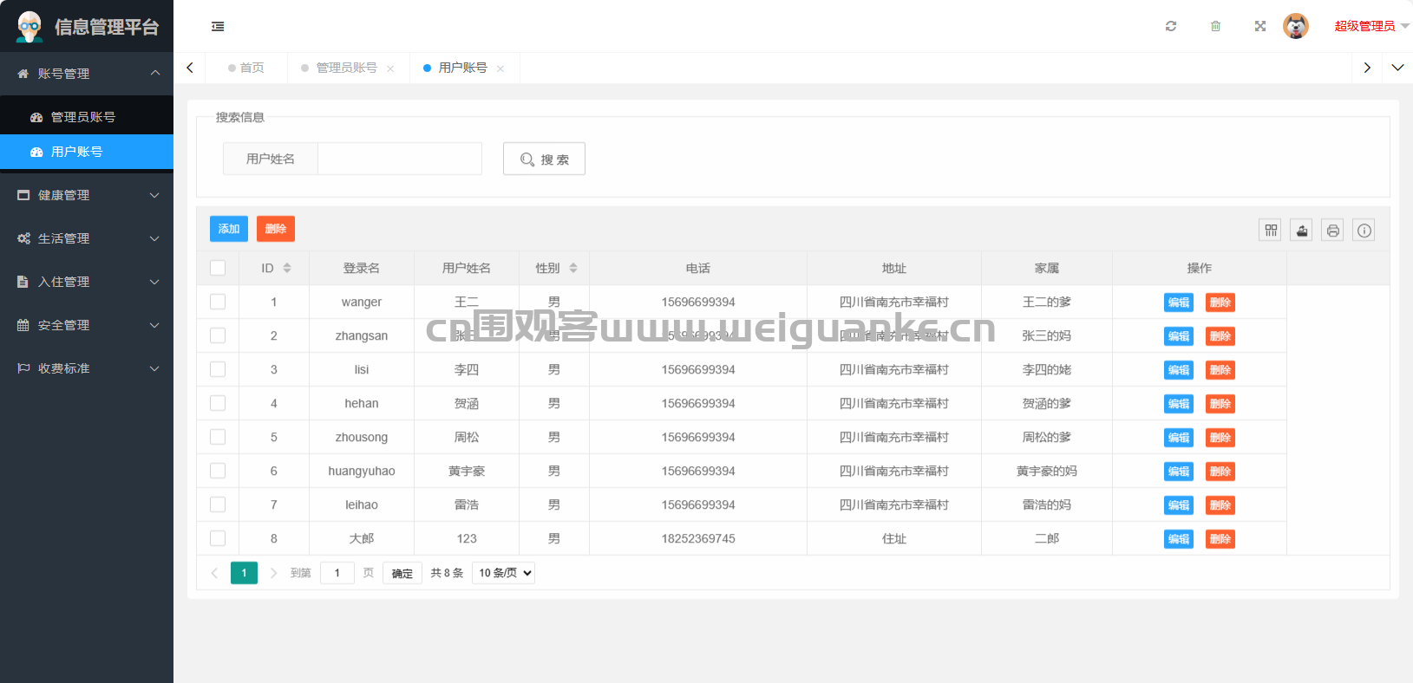Click 删除 for user lisi
The image size is (1413, 683).
pos(1220,370)
